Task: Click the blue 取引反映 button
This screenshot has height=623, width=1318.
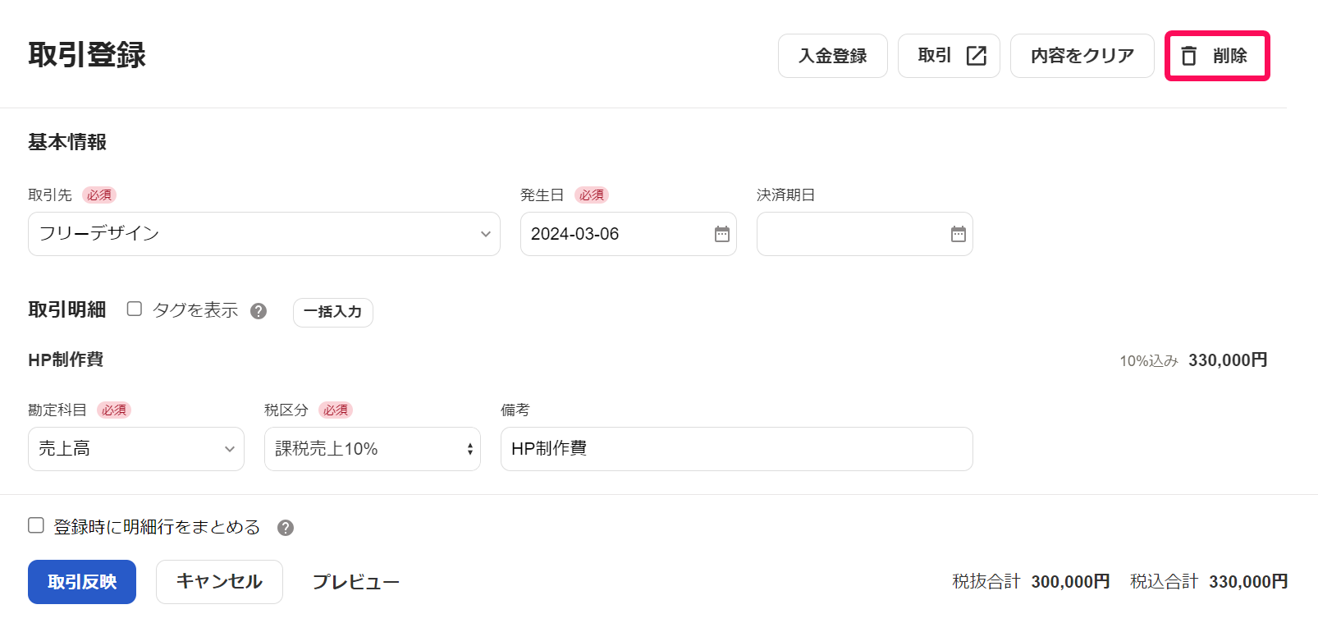Action: 82,582
